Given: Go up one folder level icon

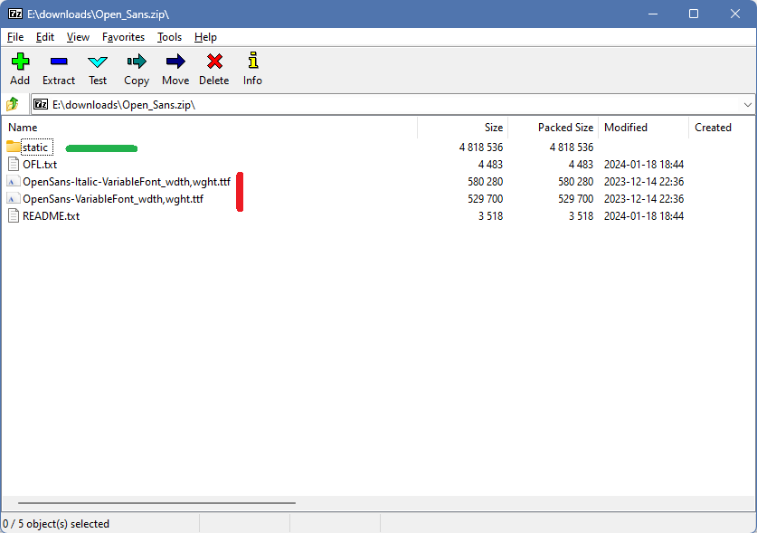Looking at the screenshot, I should (x=12, y=104).
